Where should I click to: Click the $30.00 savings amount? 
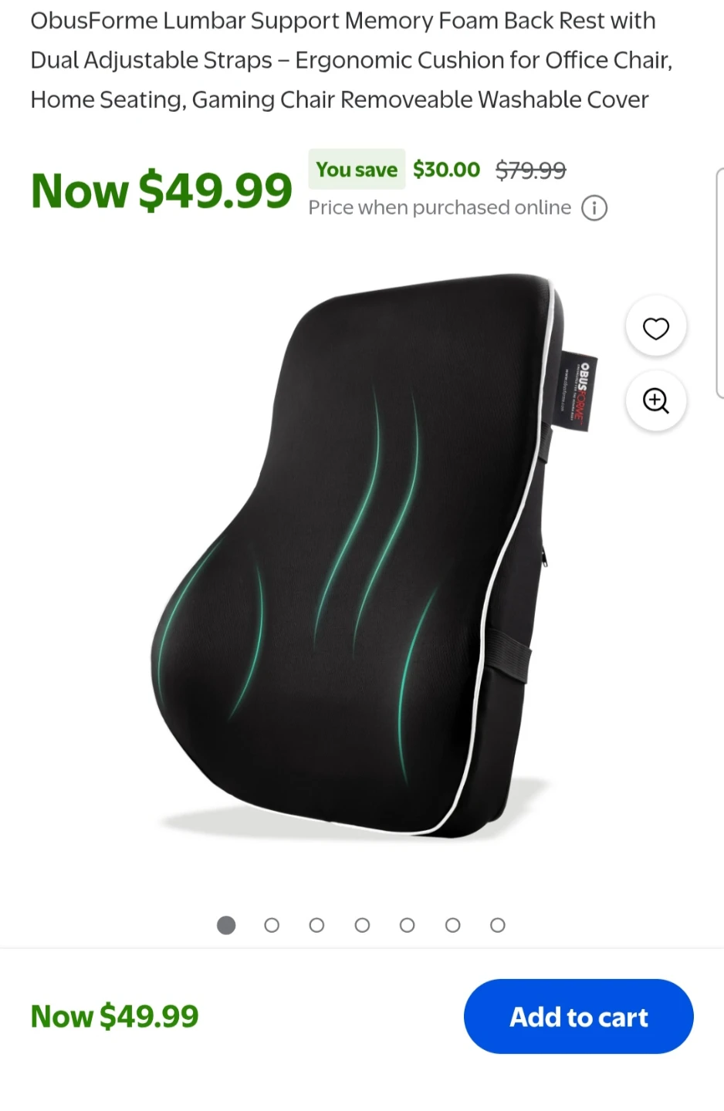tap(446, 169)
